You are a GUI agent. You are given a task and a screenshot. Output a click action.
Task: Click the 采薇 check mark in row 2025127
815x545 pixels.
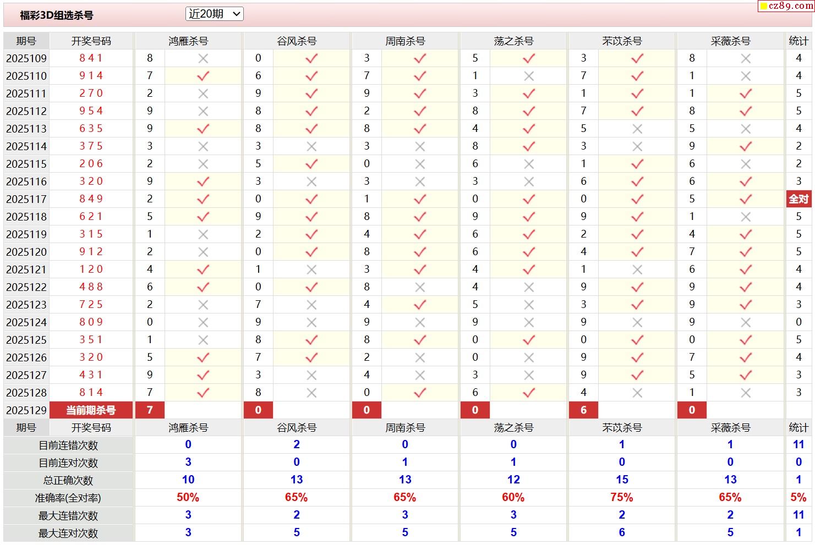click(746, 375)
